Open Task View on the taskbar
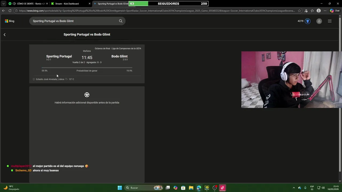Screen dimensions: 342x192 (168, 188)
